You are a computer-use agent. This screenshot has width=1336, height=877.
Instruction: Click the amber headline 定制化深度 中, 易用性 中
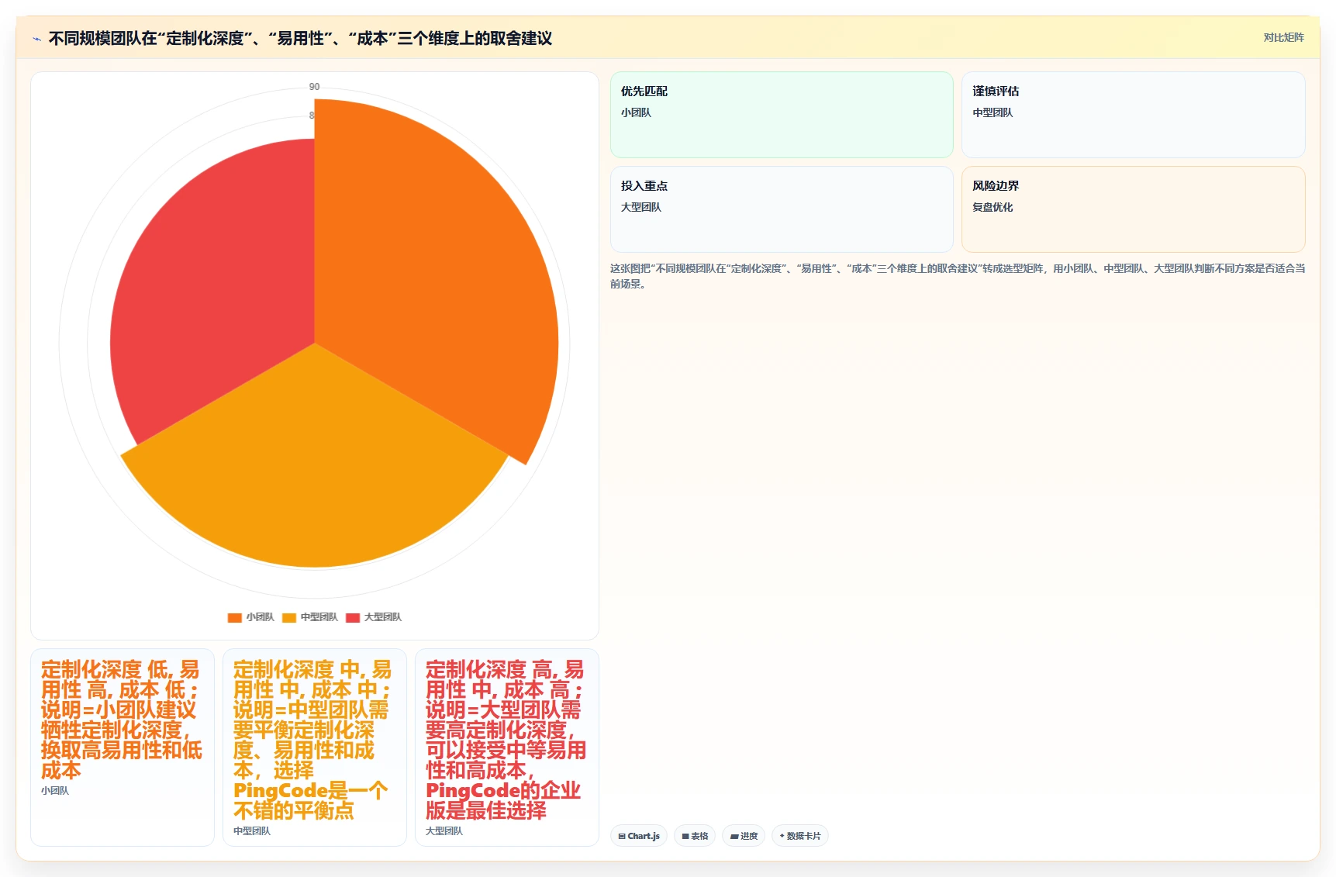312,740
